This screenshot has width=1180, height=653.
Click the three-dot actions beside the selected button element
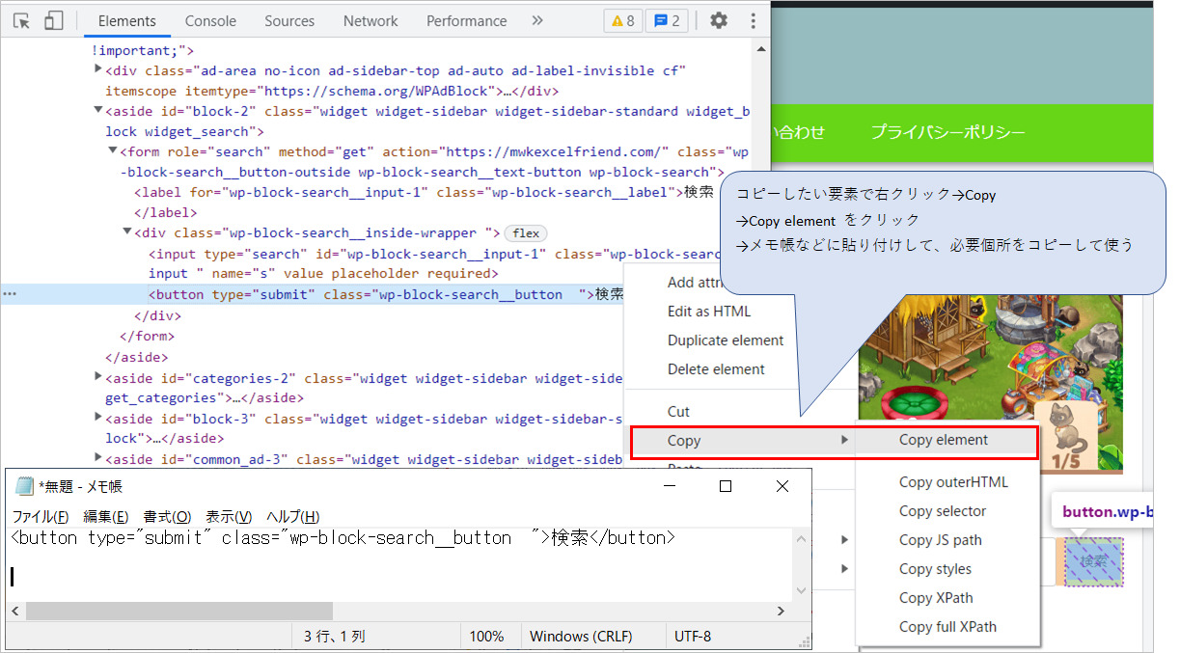point(10,294)
